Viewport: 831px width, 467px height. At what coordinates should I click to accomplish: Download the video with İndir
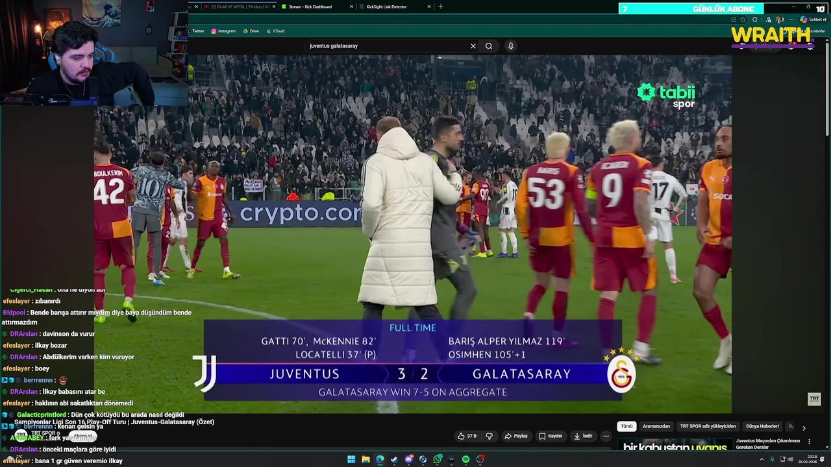(583, 436)
